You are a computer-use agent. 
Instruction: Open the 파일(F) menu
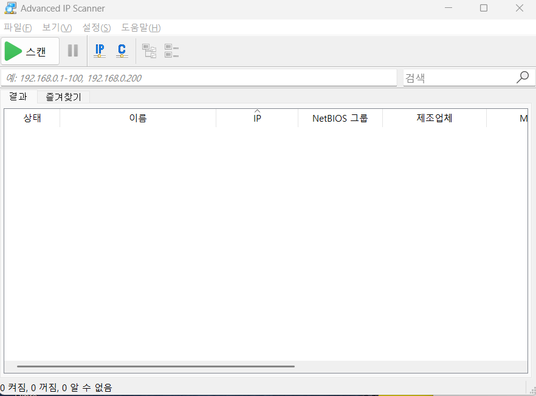(x=18, y=27)
